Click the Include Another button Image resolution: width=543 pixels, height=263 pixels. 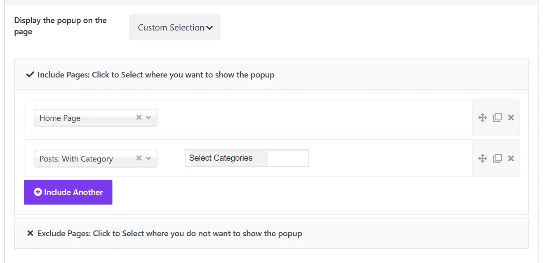click(x=68, y=192)
